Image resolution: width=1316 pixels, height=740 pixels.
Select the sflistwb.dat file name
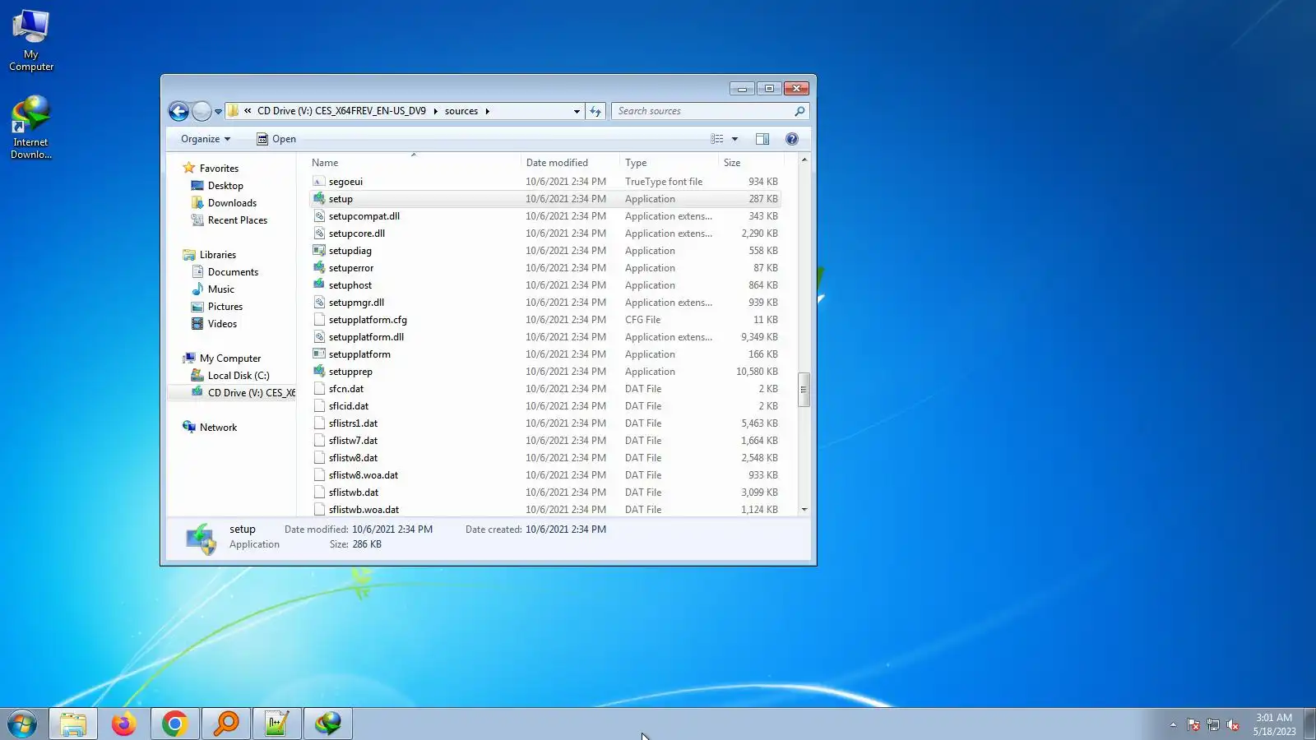click(x=354, y=493)
